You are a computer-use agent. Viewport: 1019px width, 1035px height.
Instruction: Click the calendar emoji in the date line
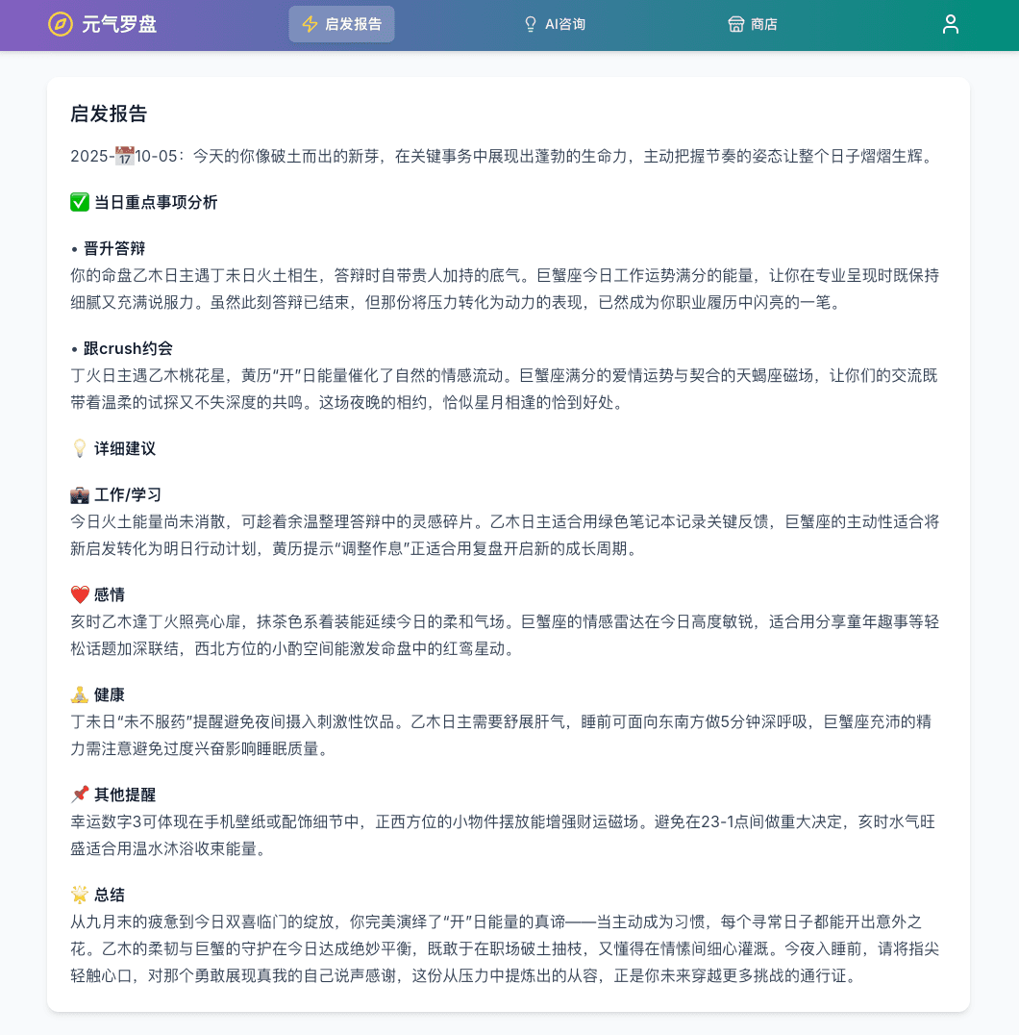click(x=125, y=154)
